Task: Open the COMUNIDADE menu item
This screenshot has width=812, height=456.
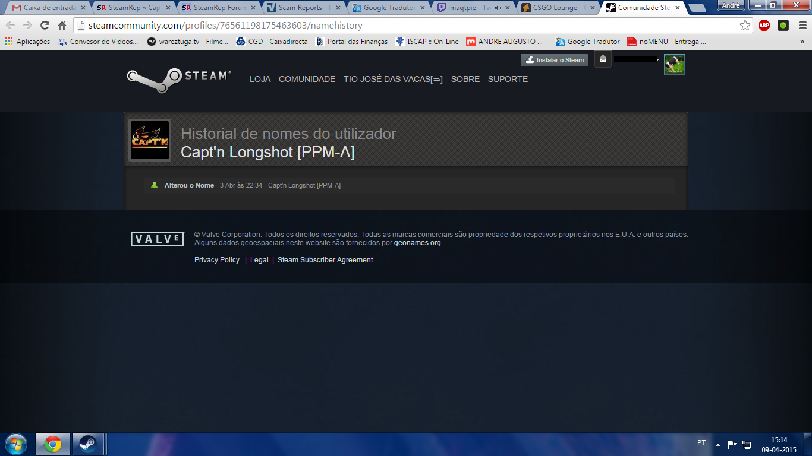Action: [x=307, y=79]
